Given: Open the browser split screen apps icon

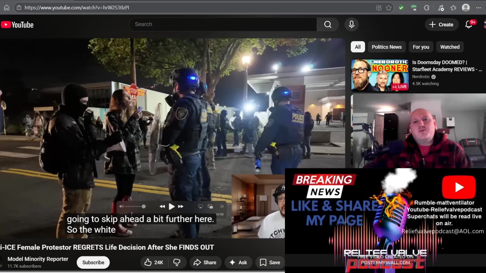Looking at the screenshot, I should [379, 8].
